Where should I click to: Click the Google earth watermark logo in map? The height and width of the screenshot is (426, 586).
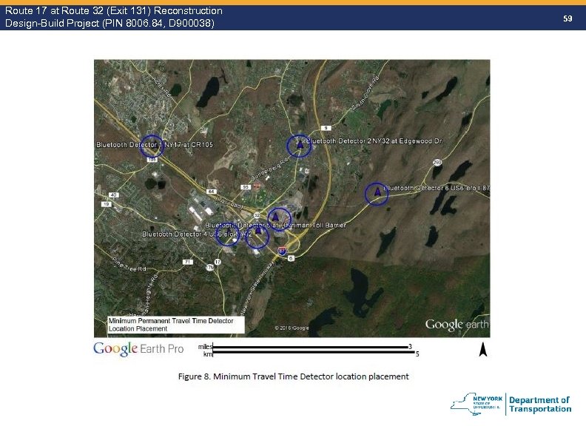coord(457,325)
